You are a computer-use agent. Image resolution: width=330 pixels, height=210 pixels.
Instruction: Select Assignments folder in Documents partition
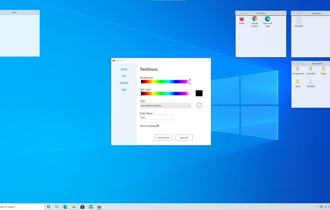(x=298, y=71)
